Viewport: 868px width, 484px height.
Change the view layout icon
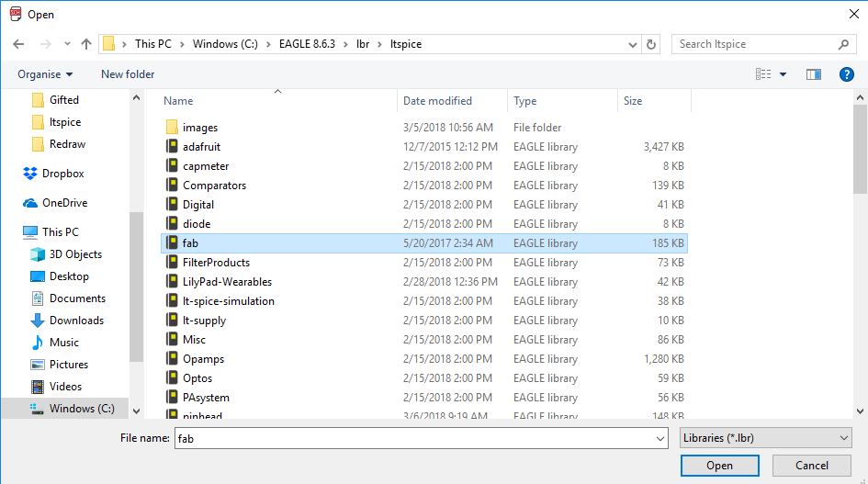click(x=762, y=74)
